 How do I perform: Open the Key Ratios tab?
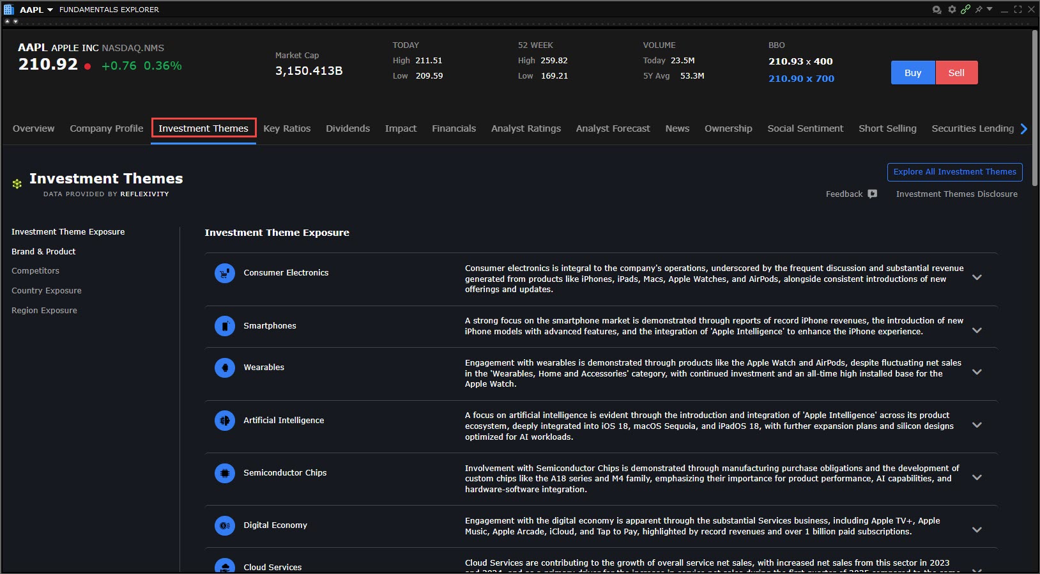point(287,128)
